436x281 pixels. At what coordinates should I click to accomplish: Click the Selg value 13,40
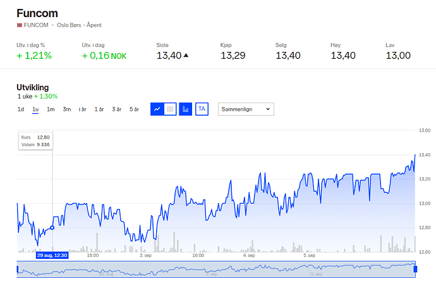[x=288, y=56]
